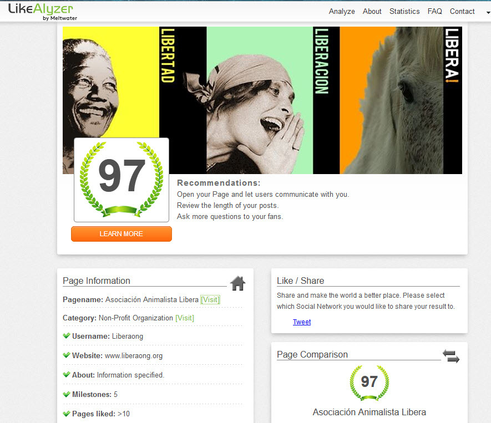Click the 'Username: Liberaong' row
The image size is (491, 423).
[x=153, y=337]
